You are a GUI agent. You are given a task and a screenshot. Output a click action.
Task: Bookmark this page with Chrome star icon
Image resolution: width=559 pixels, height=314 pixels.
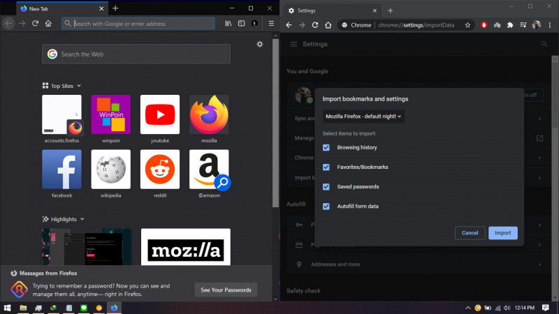pos(467,25)
